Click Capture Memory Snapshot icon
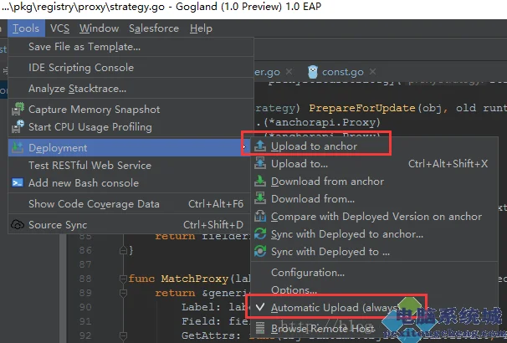 coord(18,109)
